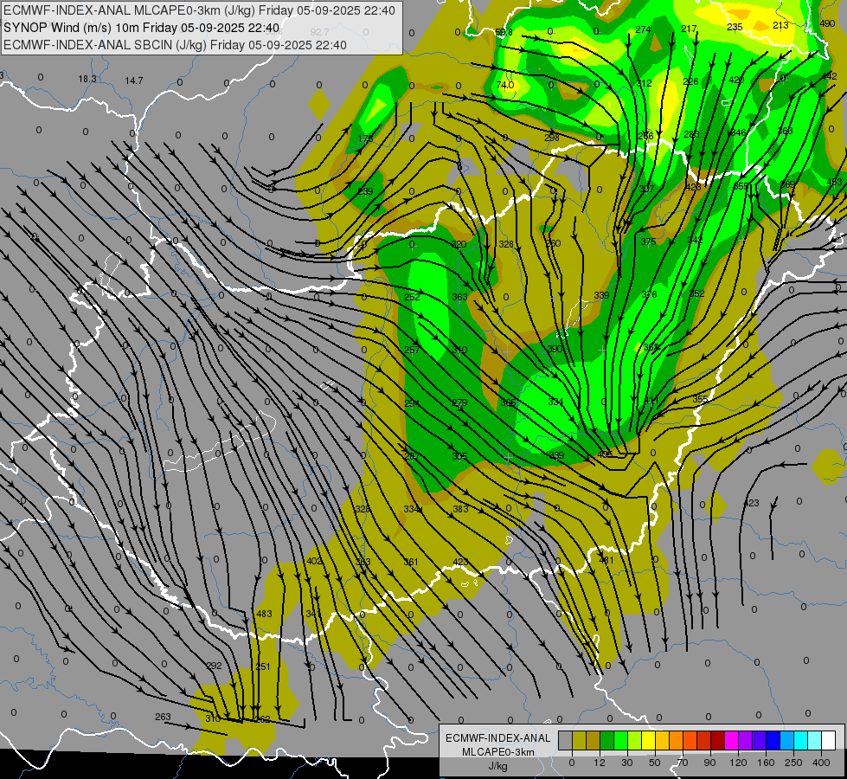Click the map value '252'
The height and width of the screenshot is (779, 847).
coord(412,297)
